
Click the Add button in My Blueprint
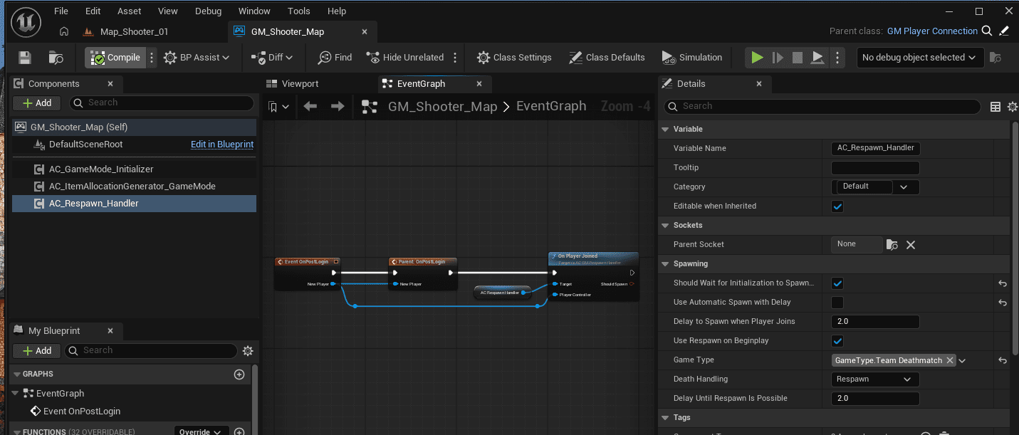click(37, 350)
